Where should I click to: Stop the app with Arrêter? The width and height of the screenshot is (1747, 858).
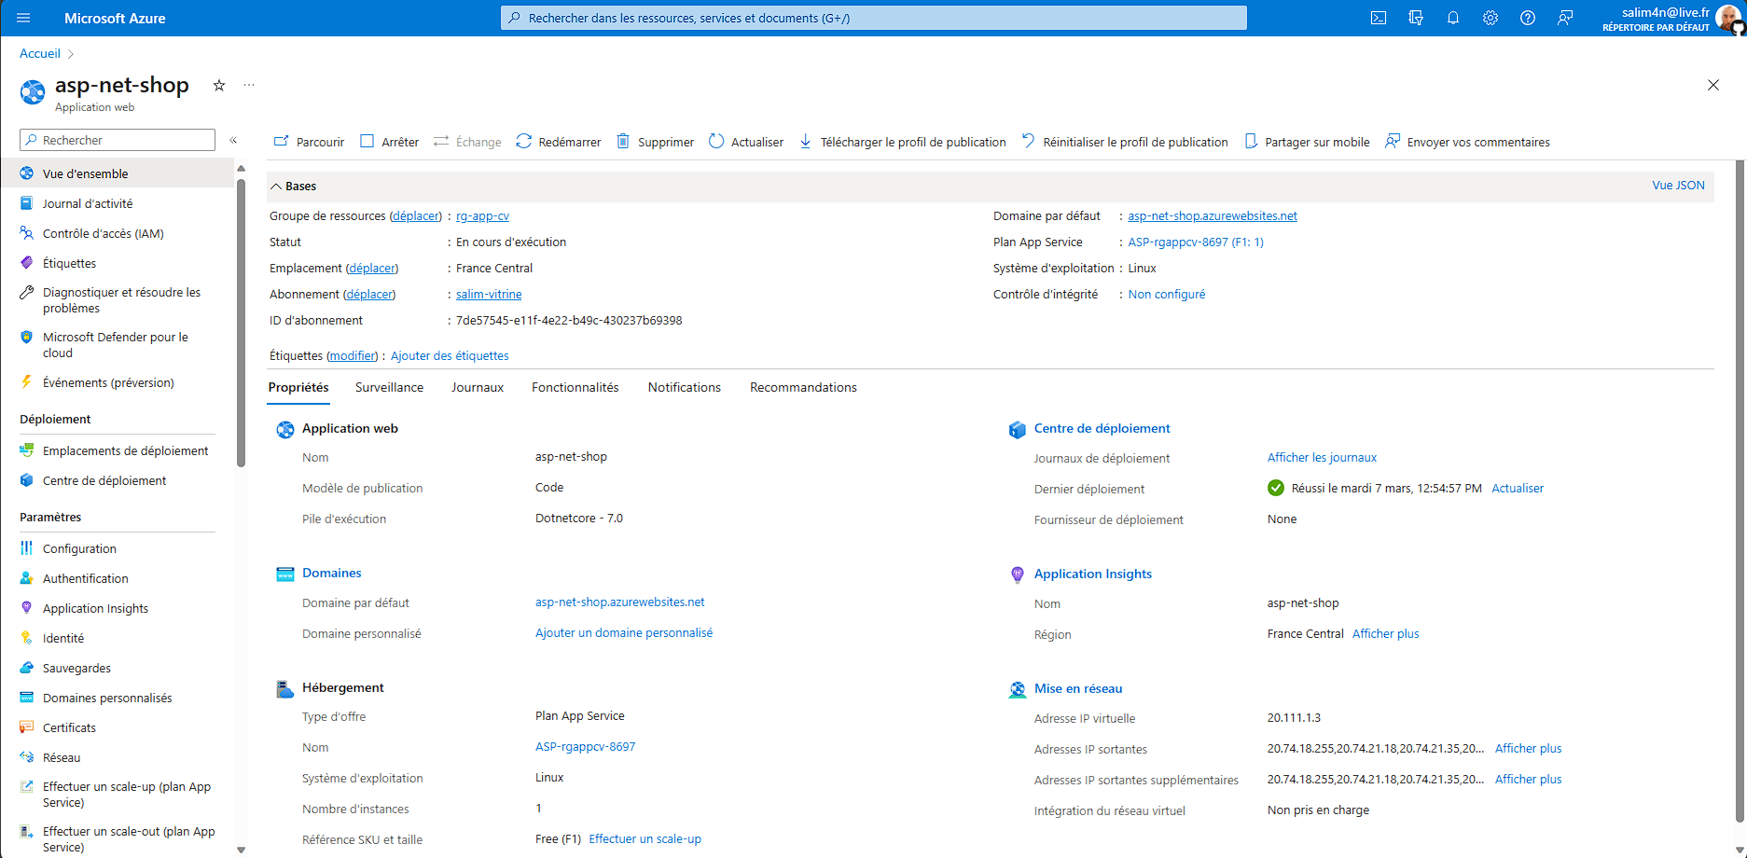click(x=389, y=142)
